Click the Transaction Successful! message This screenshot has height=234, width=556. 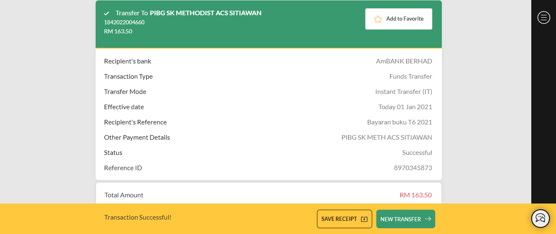[138, 218]
